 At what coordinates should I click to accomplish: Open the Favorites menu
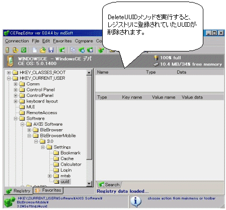click(x=62, y=41)
